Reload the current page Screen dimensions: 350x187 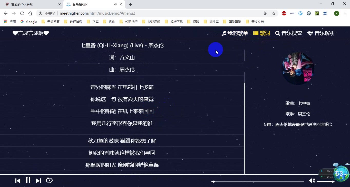tap(22, 13)
